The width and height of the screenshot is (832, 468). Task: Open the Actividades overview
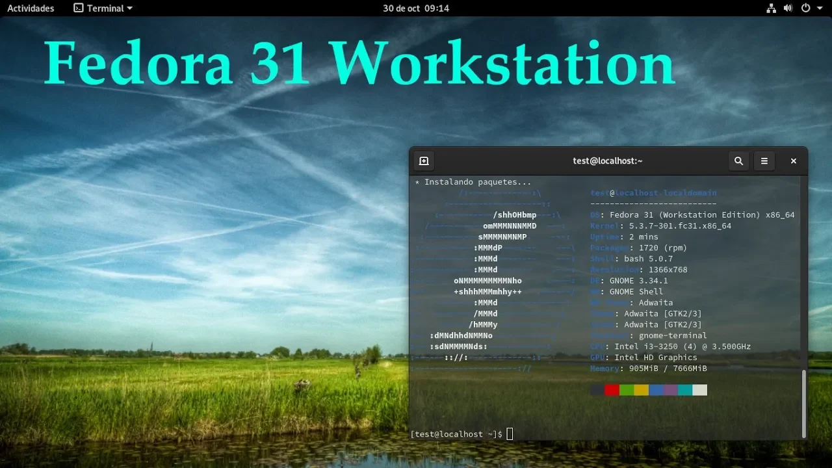click(31, 8)
